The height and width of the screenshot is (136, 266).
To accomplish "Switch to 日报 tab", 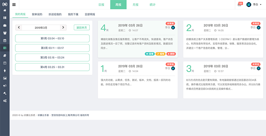I will (x=101, y=5).
